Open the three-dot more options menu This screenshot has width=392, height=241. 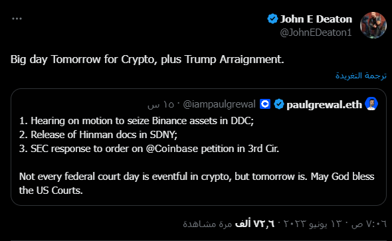tap(17, 19)
